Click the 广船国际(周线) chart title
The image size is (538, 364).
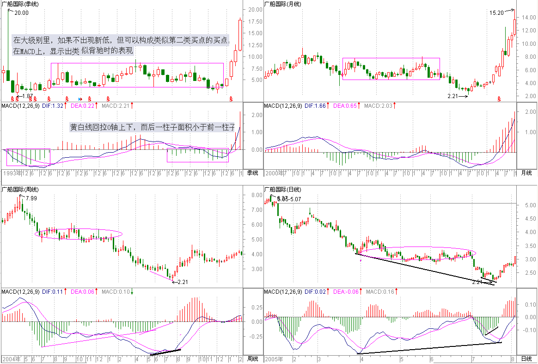tap(20, 189)
